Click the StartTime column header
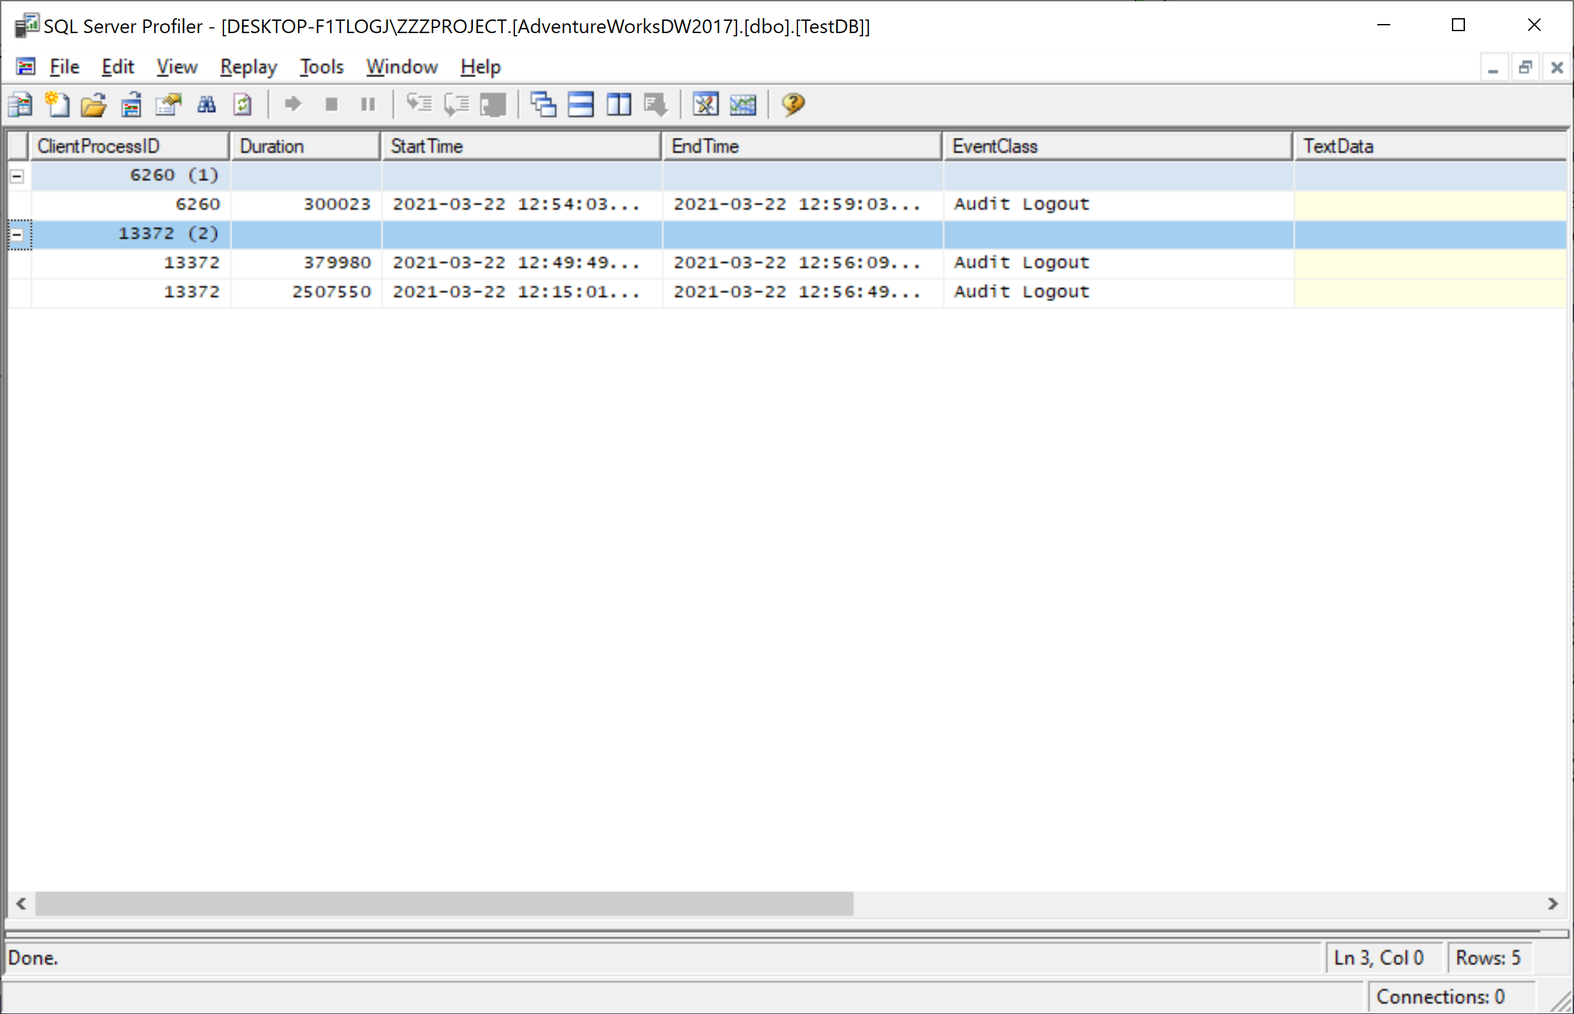Screen dimensions: 1574x1014 coord(521,146)
